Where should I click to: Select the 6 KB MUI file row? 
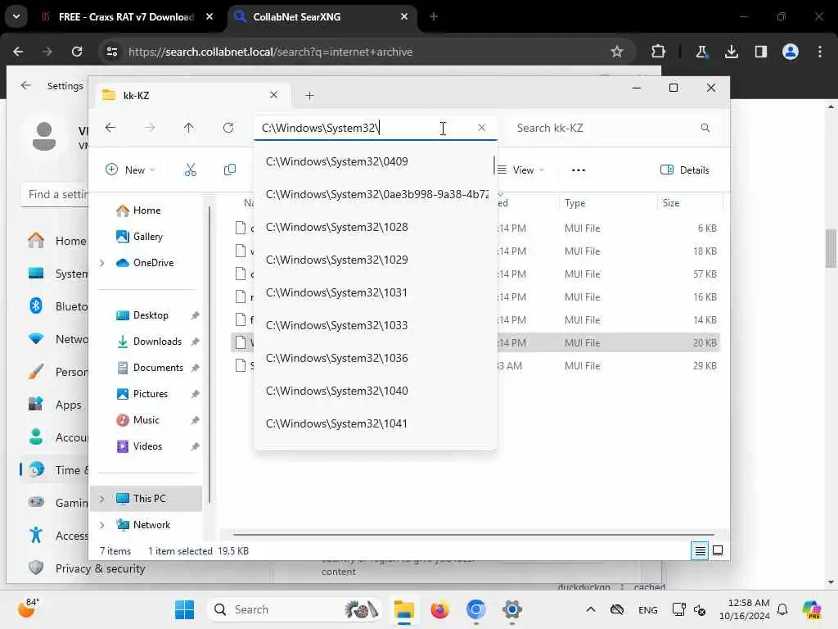475,229
